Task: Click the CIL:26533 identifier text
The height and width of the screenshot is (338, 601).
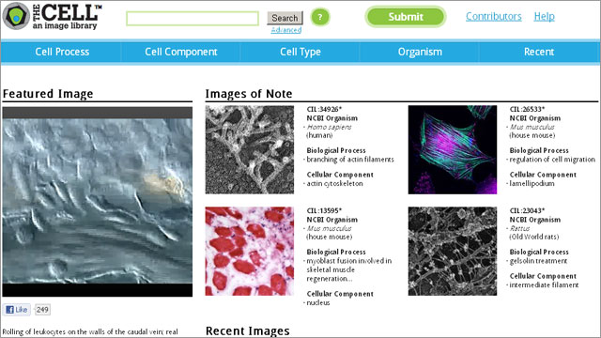Action: [x=527, y=109]
